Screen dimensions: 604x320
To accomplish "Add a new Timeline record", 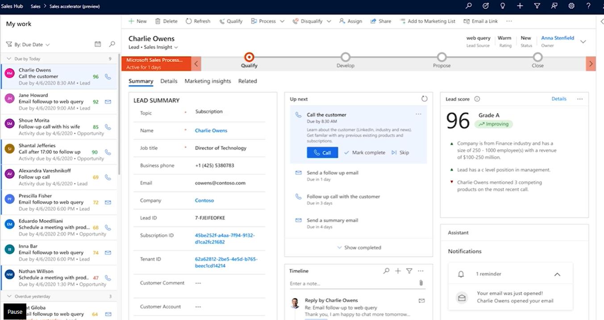I will point(398,271).
